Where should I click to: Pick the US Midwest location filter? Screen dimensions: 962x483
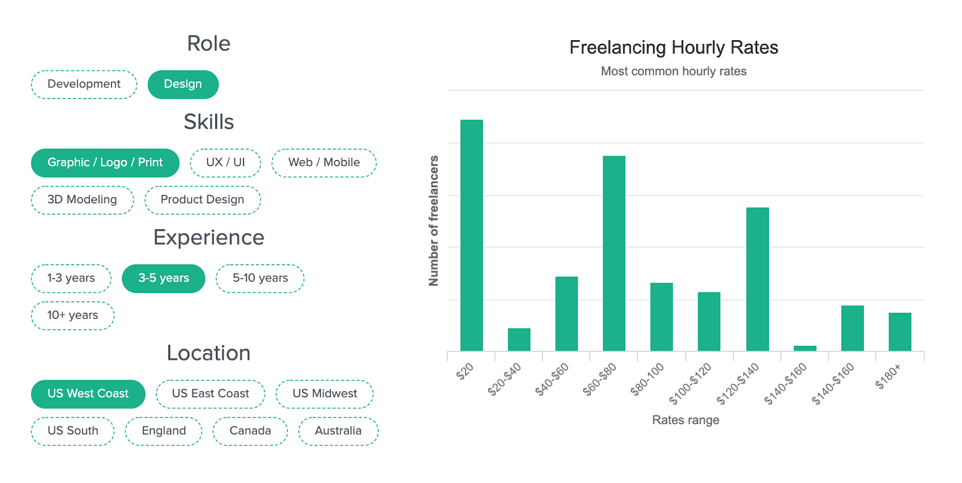click(x=325, y=394)
